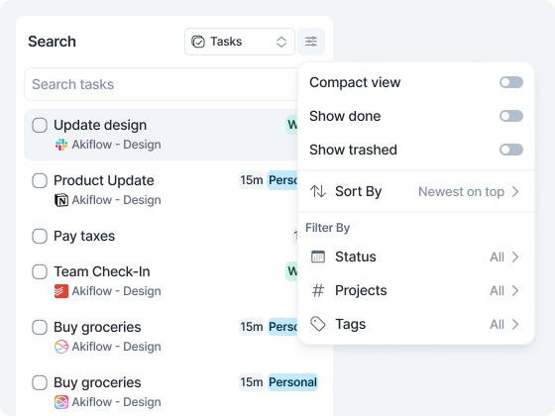Open the Sort By menu row
Viewport: 555px width, 416px height.
(x=416, y=191)
